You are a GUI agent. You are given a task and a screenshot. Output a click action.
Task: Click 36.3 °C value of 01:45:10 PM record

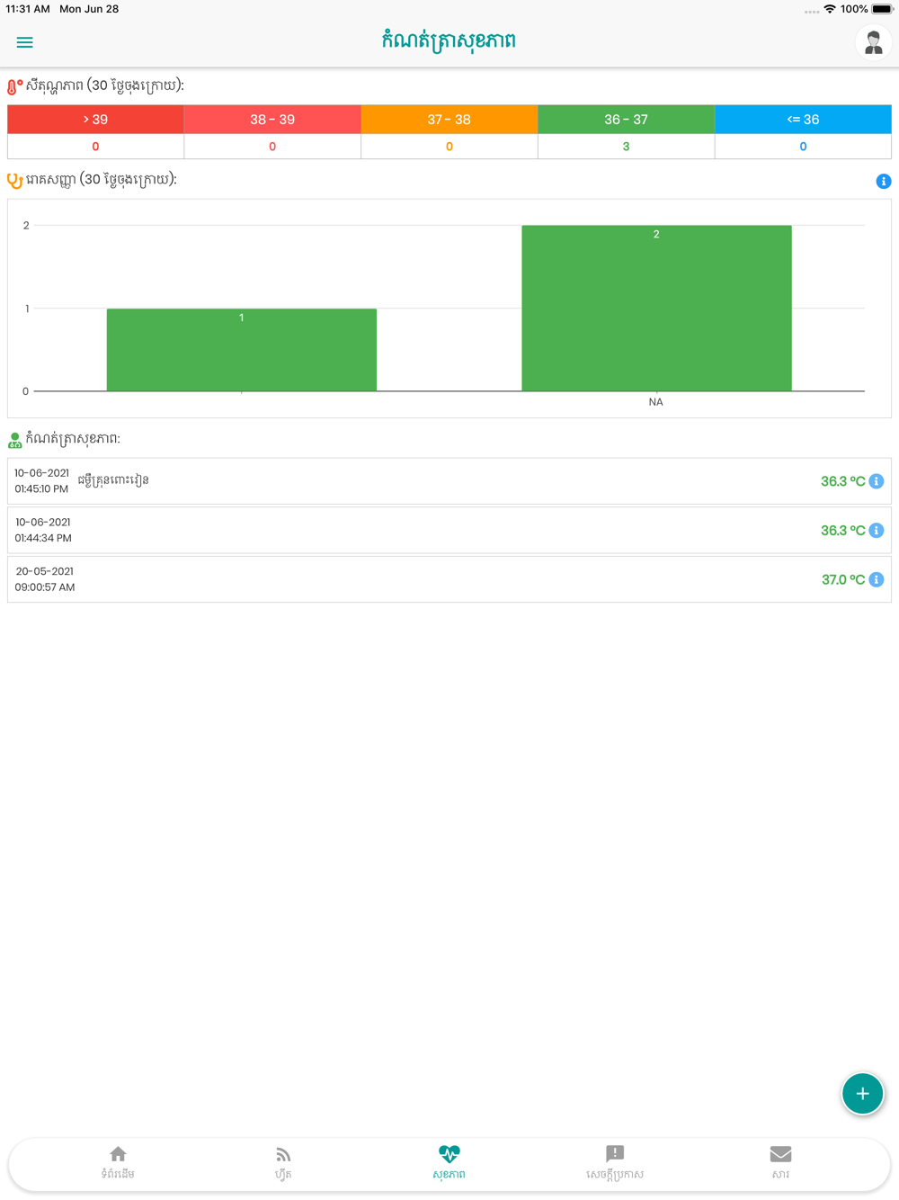pos(842,481)
